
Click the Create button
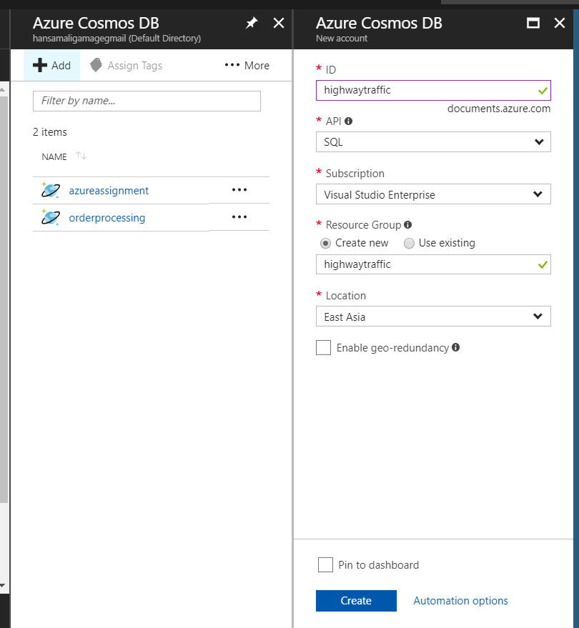(x=356, y=601)
